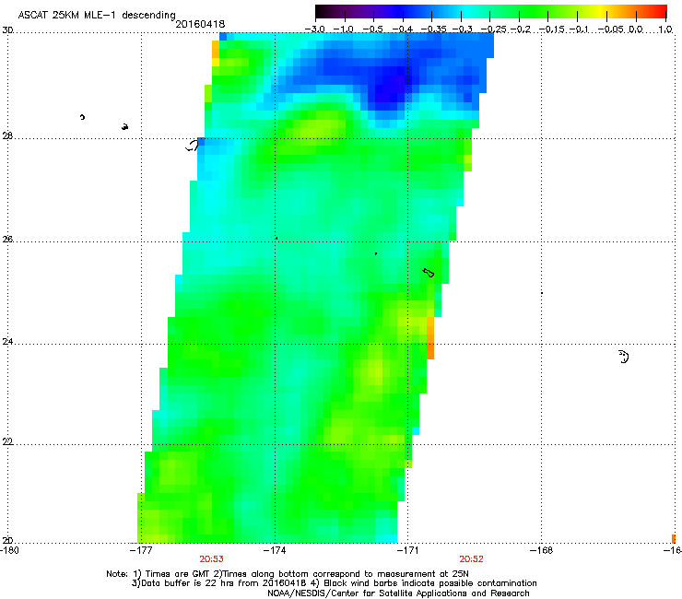Click the 0.0 color scale label
Viewport: 682px width, 599px height.
pos(636,29)
